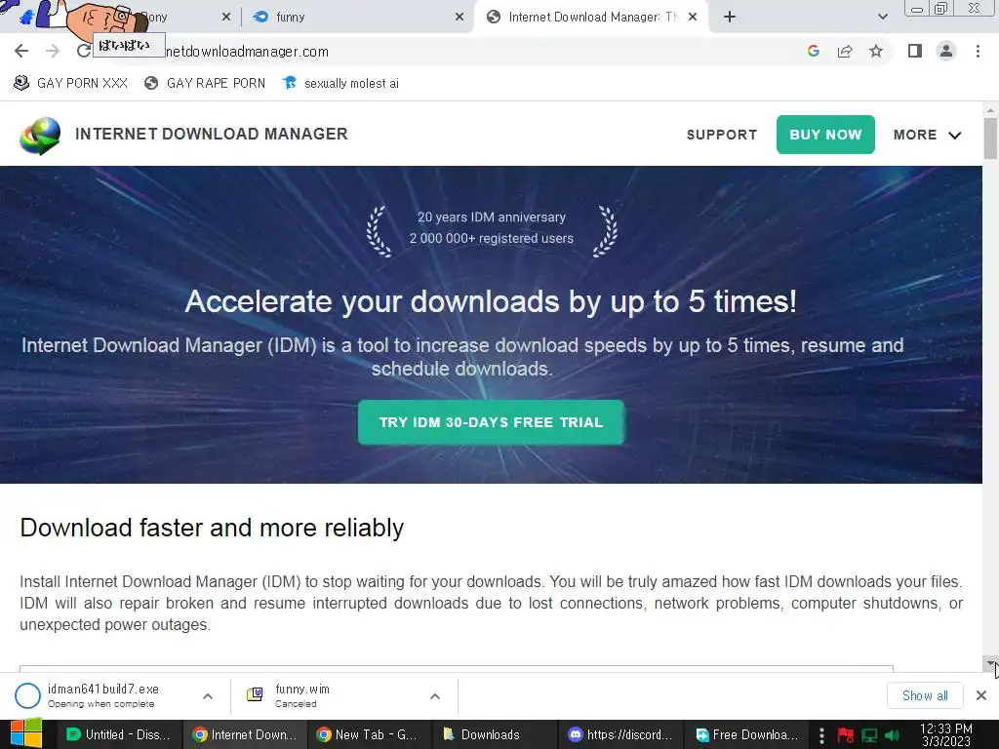The height and width of the screenshot is (749, 999).
Task: Click the funny.wim file icon
Action: tap(255, 694)
